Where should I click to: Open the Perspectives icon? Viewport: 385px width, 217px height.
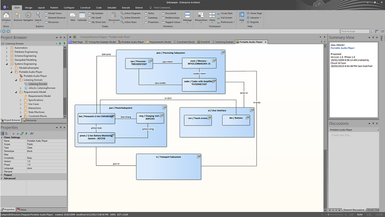201,15
